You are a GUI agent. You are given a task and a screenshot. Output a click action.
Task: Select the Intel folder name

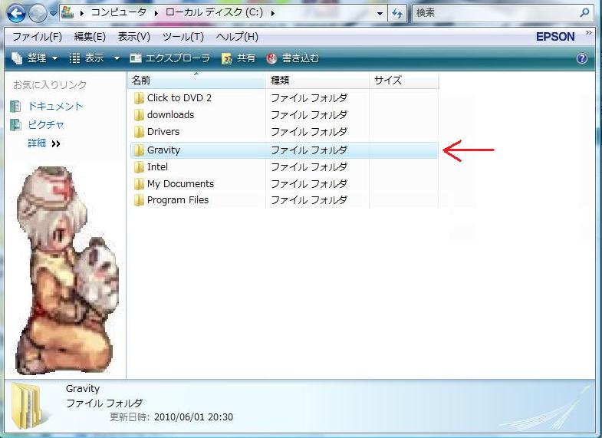click(157, 167)
